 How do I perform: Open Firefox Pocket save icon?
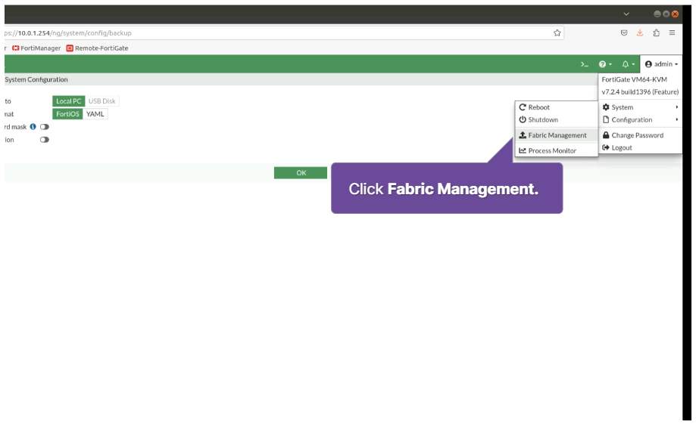[624, 32]
